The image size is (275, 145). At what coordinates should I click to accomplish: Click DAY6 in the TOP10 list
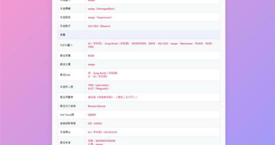(x=152, y=43)
